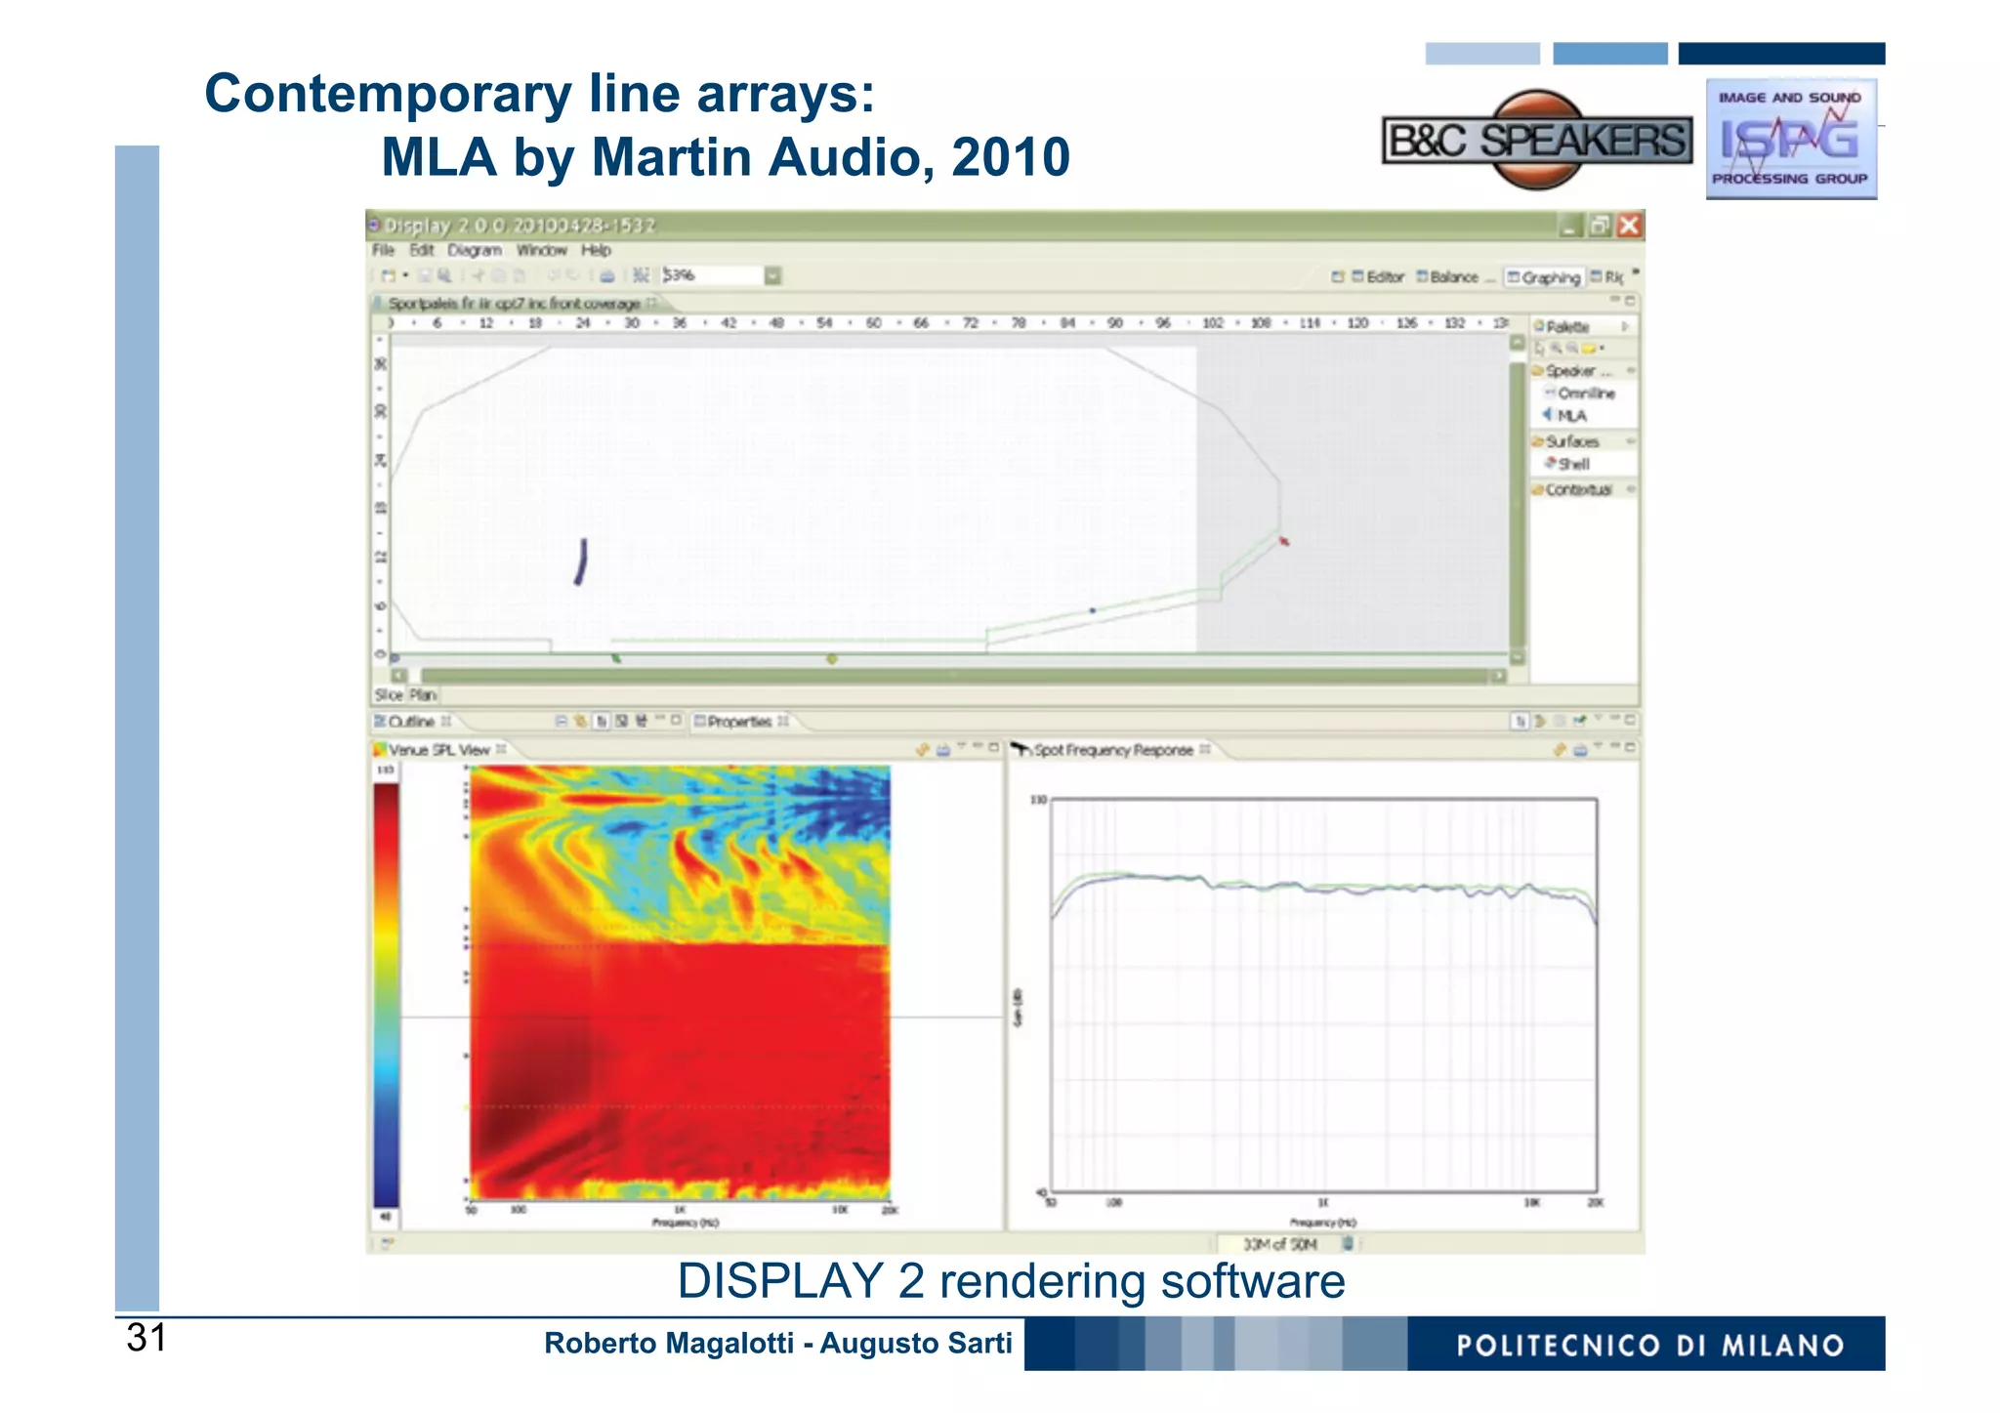Click the zoom-in magnifier in the palette

1557,349
